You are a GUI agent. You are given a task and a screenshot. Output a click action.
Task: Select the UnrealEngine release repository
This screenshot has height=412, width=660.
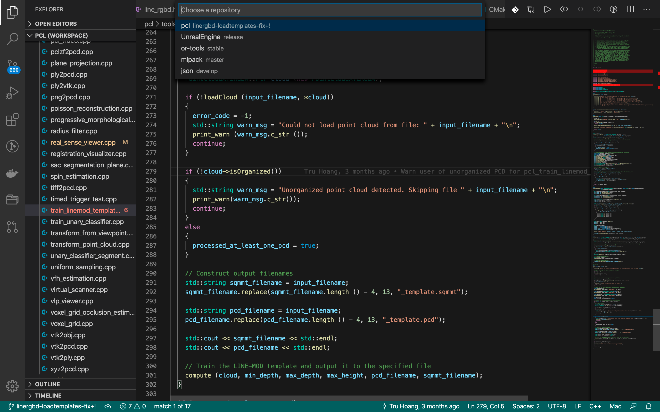[x=212, y=37]
